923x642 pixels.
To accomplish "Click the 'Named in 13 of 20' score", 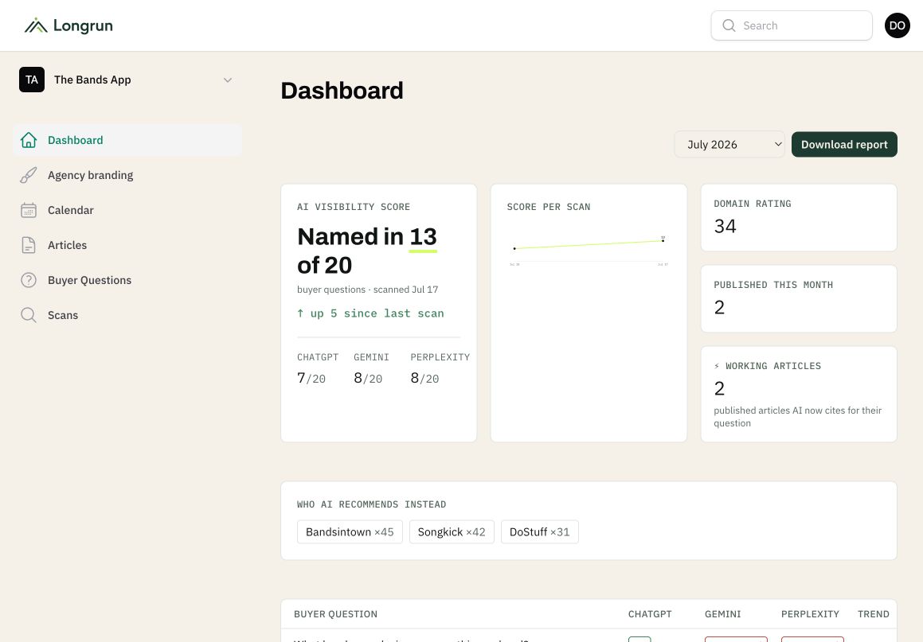I will click(367, 251).
